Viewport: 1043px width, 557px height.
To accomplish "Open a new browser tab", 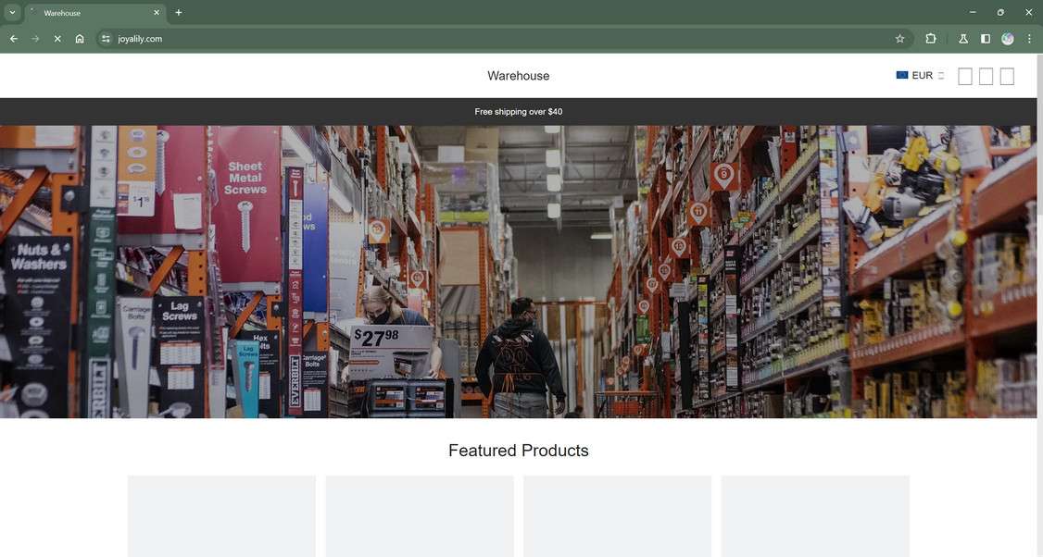I will click(x=178, y=13).
